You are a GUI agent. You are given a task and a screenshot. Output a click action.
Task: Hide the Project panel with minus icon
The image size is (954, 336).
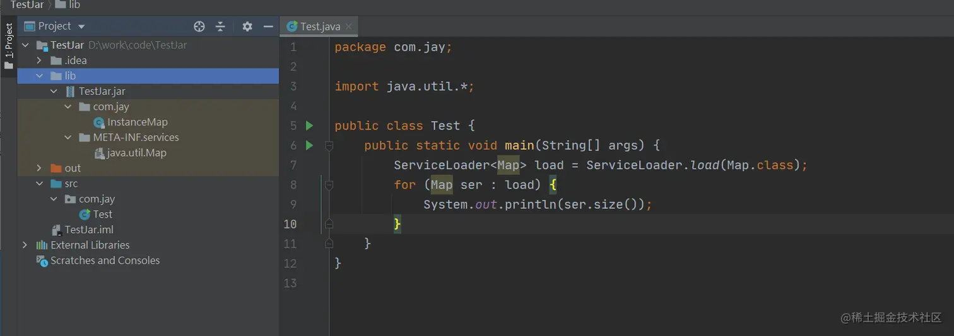pos(268,26)
